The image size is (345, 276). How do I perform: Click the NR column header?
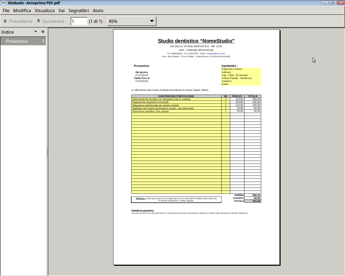(x=226, y=96)
